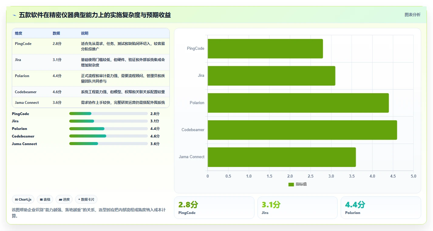Click the 图表分析 label in the header

pyautogui.click(x=412, y=15)
